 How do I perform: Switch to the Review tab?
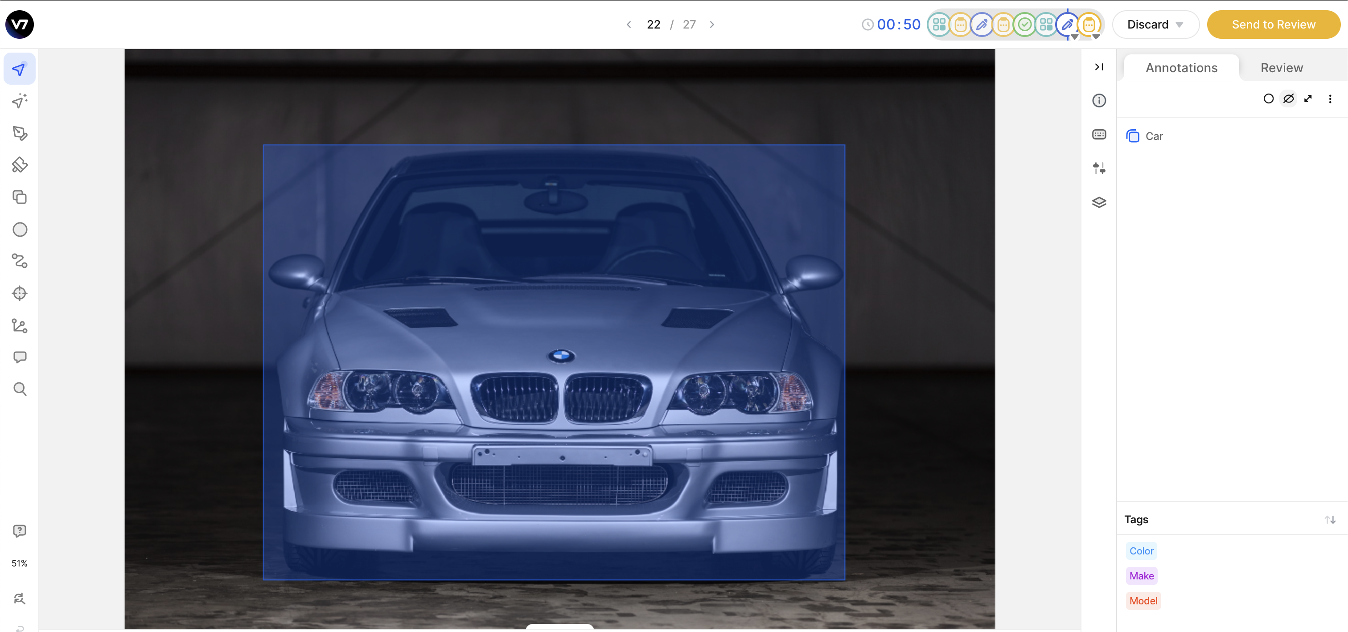[x=1281, y=68]
